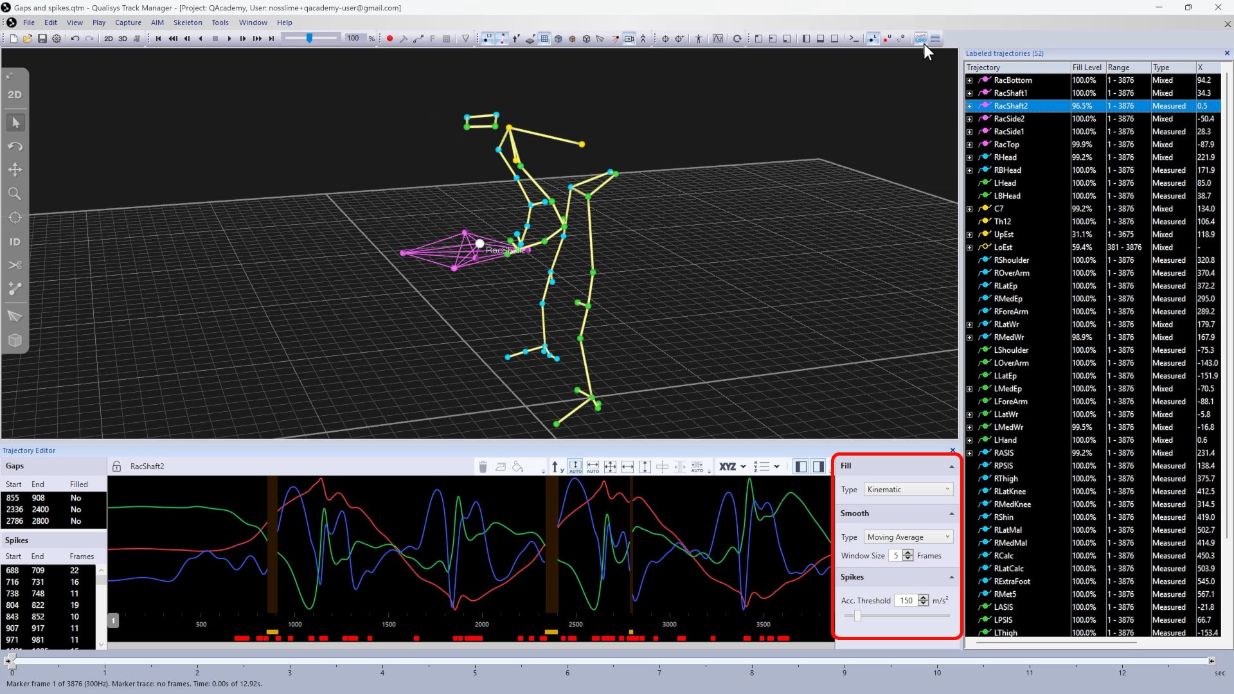Click the Fill Level column header
The image size is (1234, 694).
click(x=1086, y=67)
